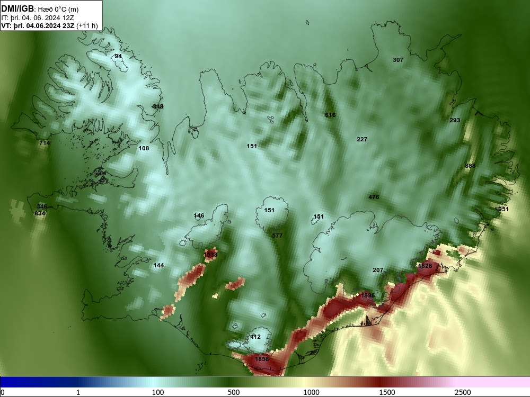Screen dimensions: 530x397
Task: Click the legend tick label 500
Action: (x=234, y=392)
